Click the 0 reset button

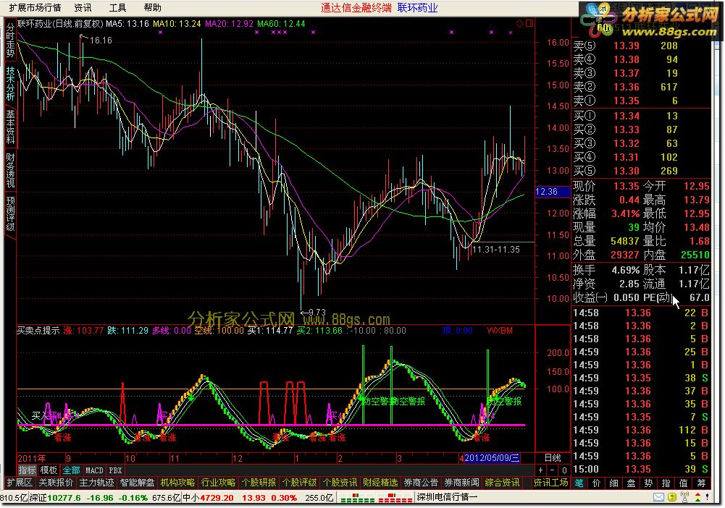pyautogui.click(x=564, y=470)
